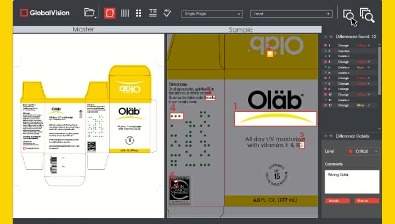Click the red Critical color swatch in Level
This screenshot has height=224, width=395.
pyautogui.click(x=350, y=152)
